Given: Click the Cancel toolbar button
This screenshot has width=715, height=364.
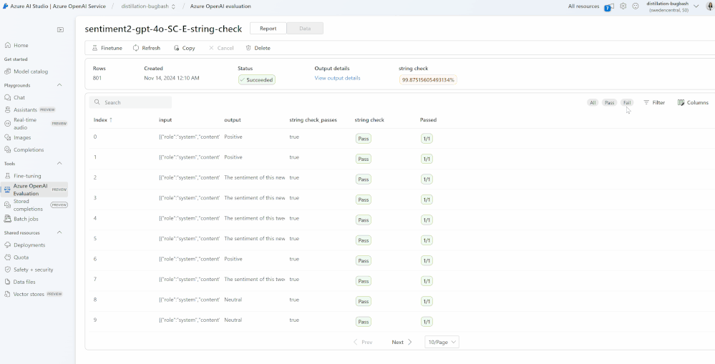Looking at the screenshot, I should tap(221, 48).
